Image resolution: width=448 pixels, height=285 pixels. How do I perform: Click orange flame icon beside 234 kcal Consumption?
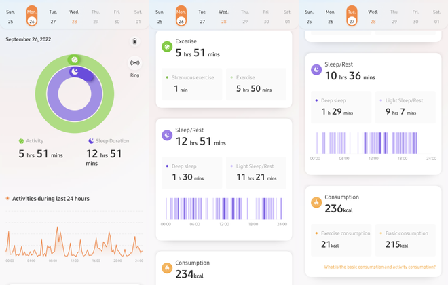167,268
